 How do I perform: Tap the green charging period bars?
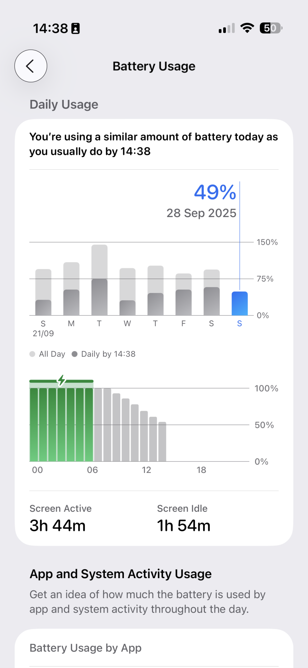pyautogui.click(x=61, y=425)
